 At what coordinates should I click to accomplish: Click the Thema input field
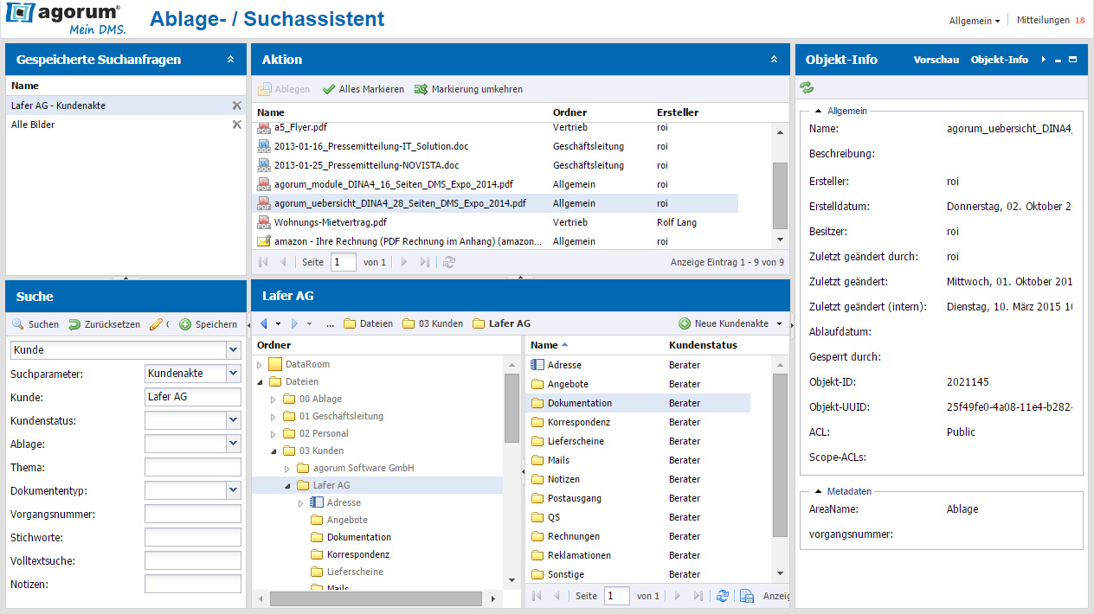(x=193, y=466)
